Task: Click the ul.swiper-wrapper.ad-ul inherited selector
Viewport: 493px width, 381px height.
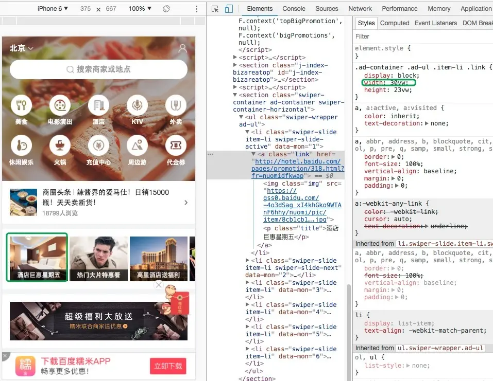Action: 440,348
